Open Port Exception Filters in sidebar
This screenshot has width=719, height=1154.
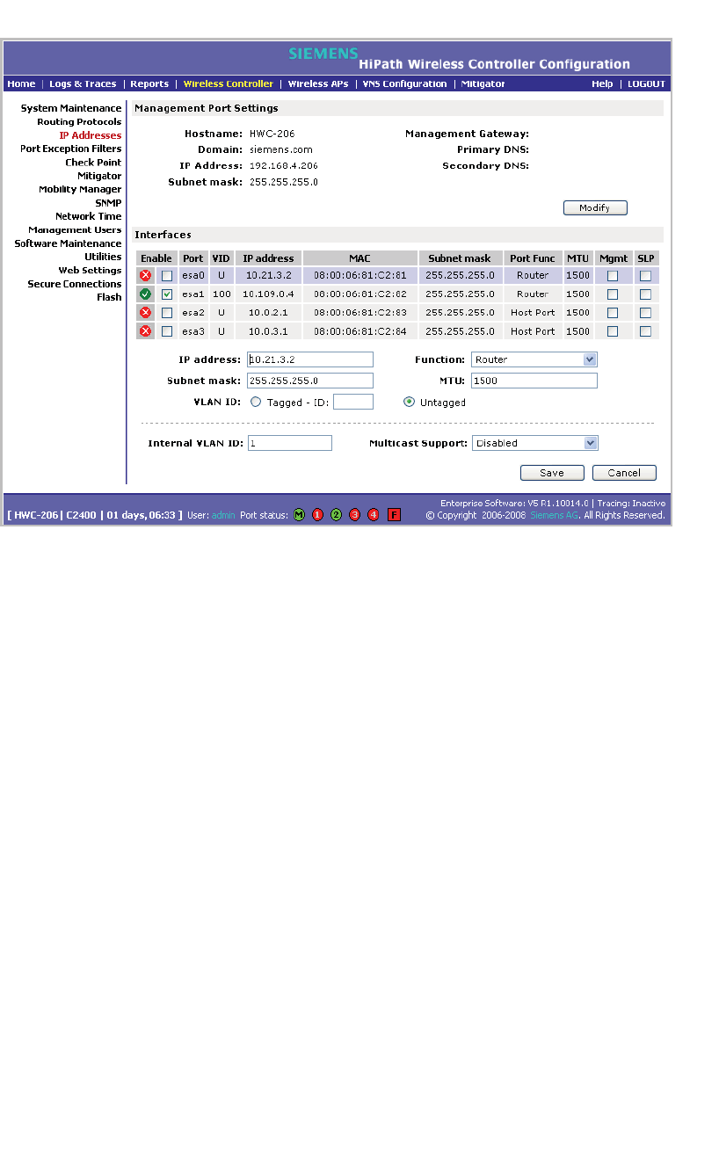tap(71, 149)
